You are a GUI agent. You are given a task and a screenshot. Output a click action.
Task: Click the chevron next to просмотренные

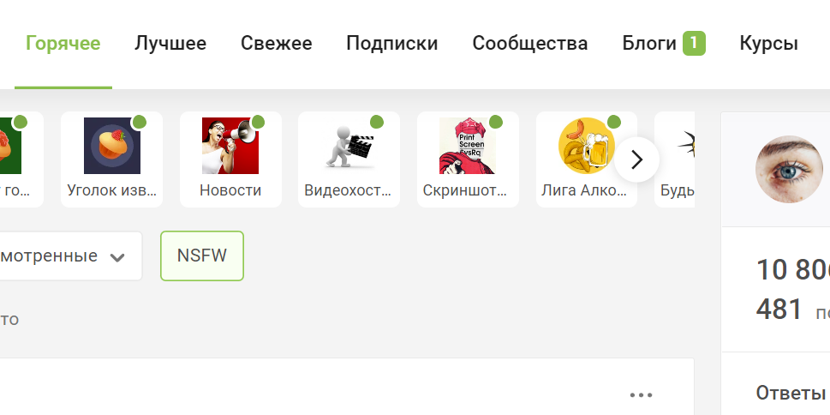117,258
